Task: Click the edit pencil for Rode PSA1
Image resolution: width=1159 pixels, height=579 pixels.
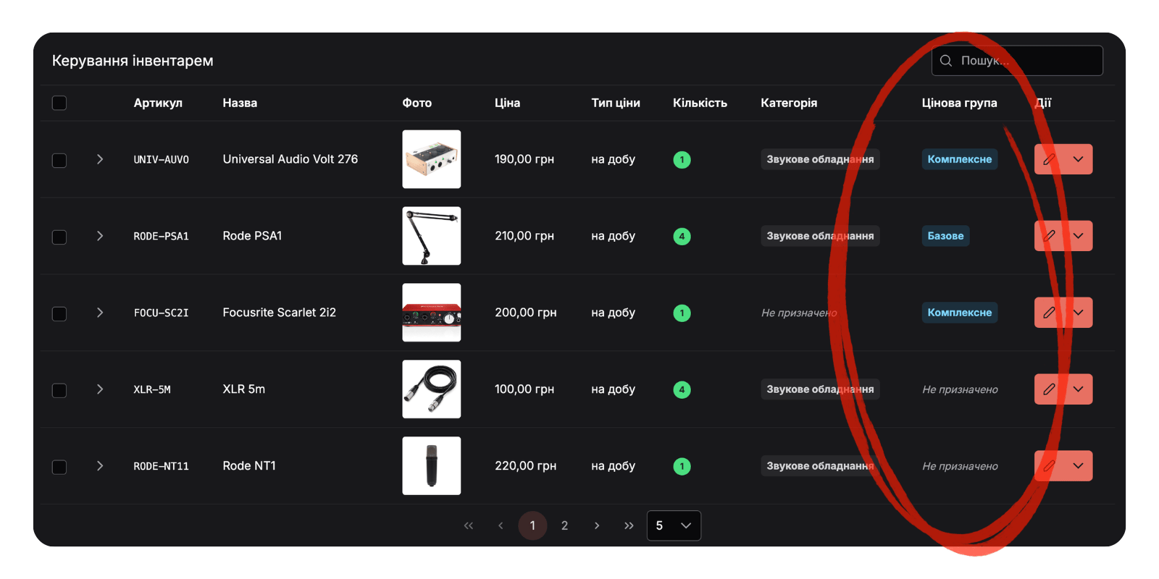Action: coord(1049,236)
